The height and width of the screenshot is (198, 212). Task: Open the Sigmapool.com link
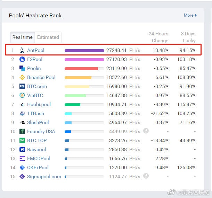pos(44,177)
